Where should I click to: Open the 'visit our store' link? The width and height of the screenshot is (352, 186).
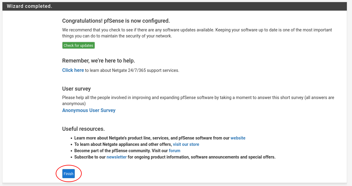click(x=186, y=144)
